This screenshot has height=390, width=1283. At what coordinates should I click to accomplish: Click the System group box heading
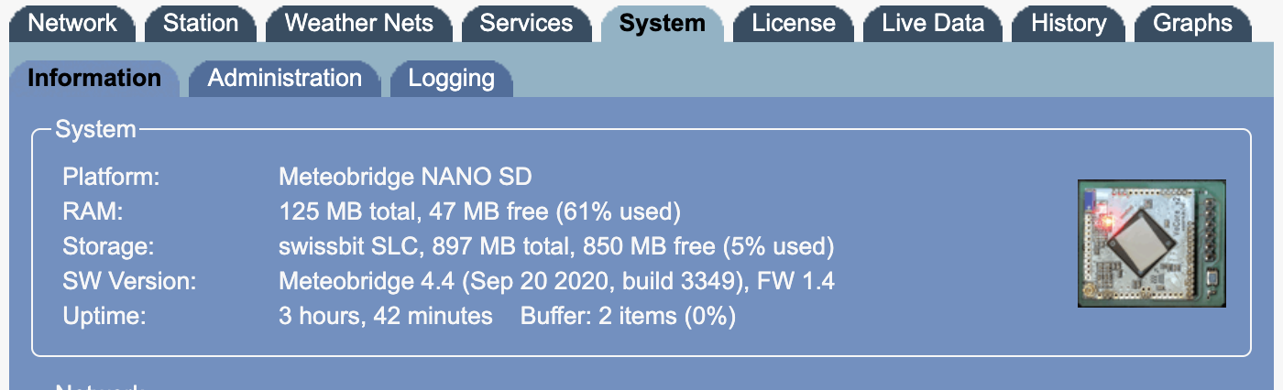pos(95,130)
